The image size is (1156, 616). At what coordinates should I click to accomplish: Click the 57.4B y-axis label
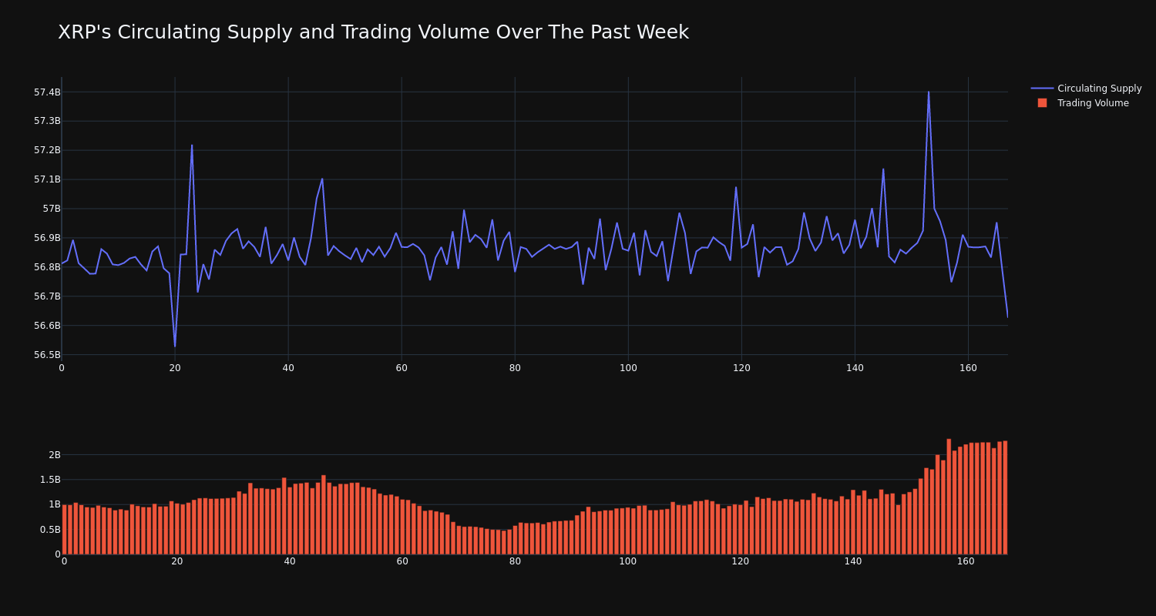point(46,92)
